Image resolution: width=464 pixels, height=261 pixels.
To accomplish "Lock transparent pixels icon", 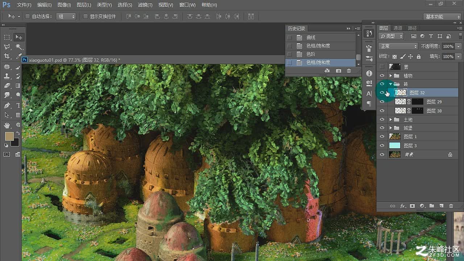I will (x=394, y=57).
